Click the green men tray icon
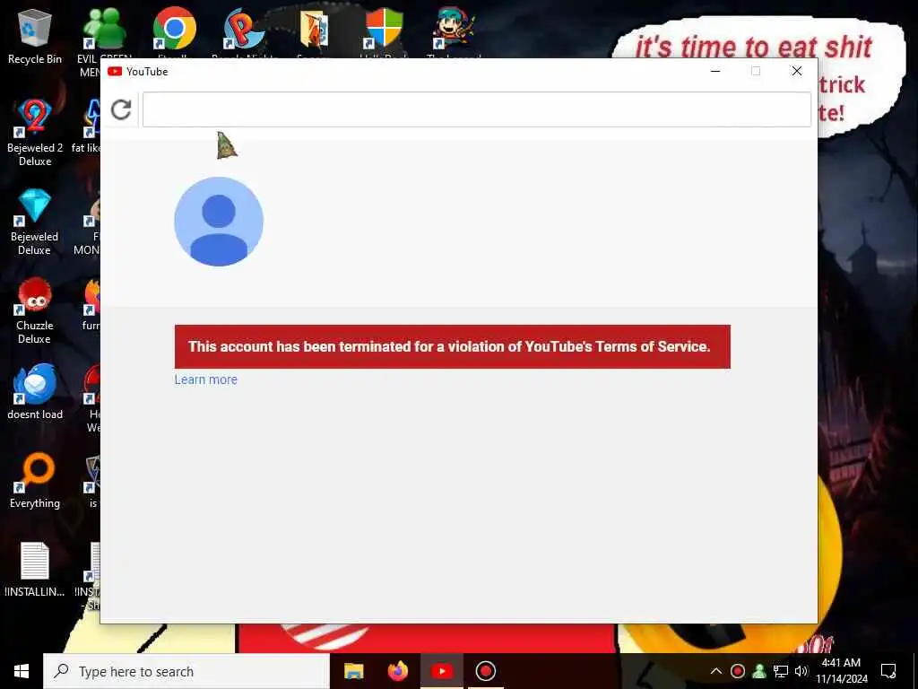Viewport: 918px width, 689px height. 759,671
